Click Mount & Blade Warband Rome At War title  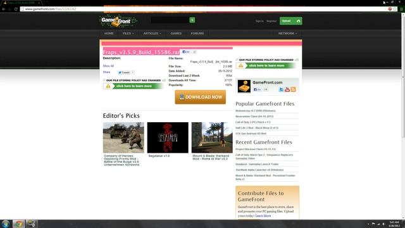(x=211, y=158)
